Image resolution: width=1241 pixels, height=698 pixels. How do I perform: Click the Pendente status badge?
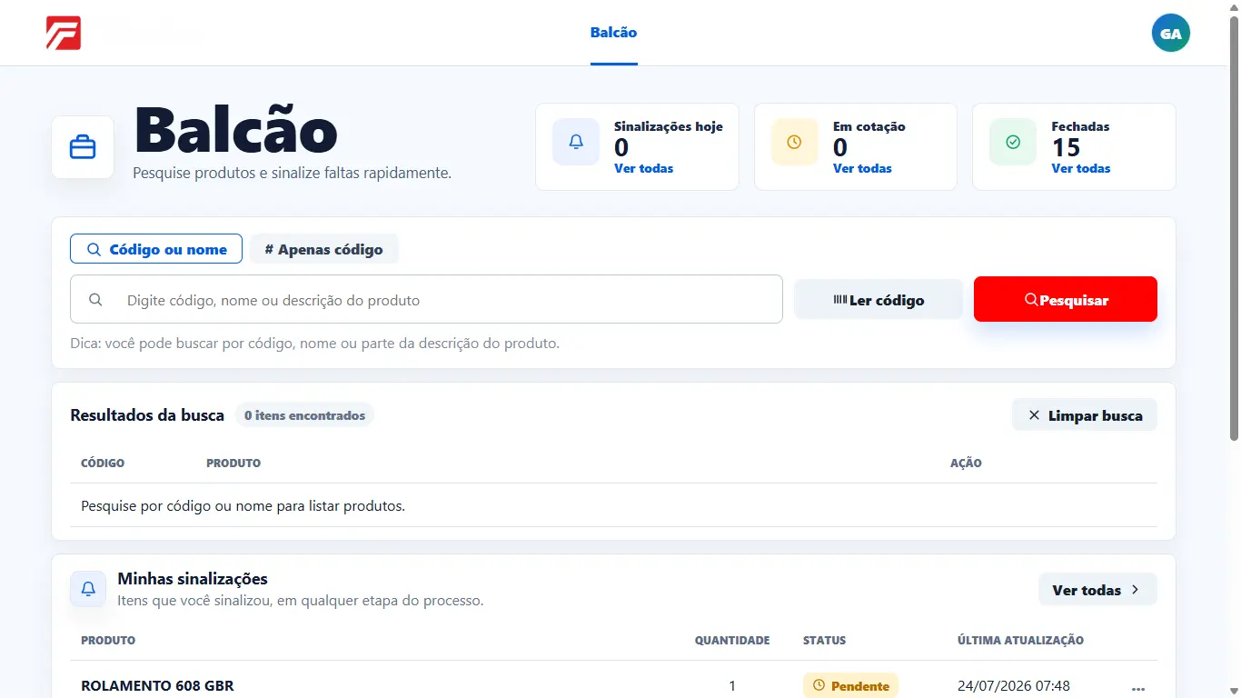[x=850, y=685]
